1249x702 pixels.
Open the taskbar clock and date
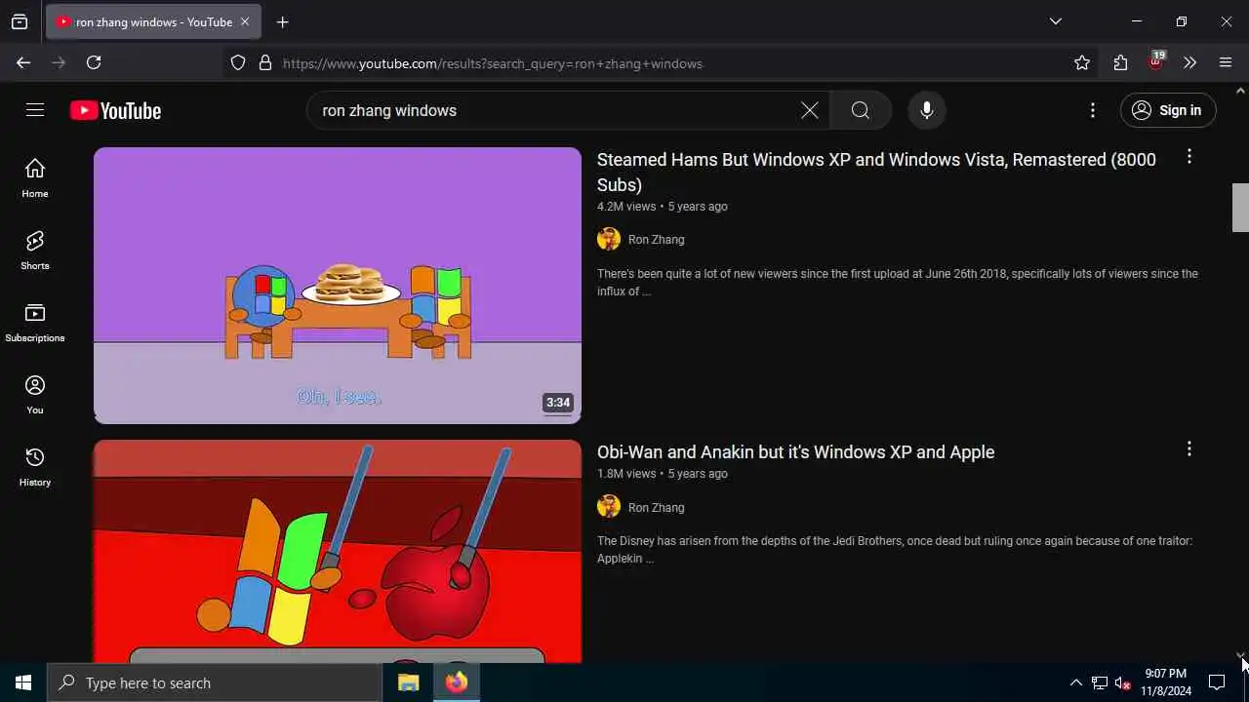click(1166, 682)
